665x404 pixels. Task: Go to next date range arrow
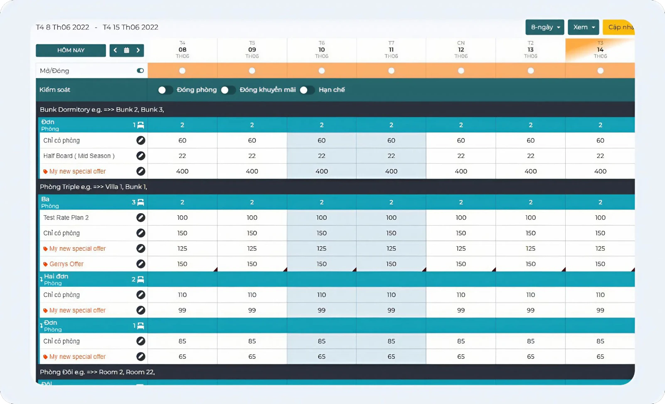coord(138,50)
